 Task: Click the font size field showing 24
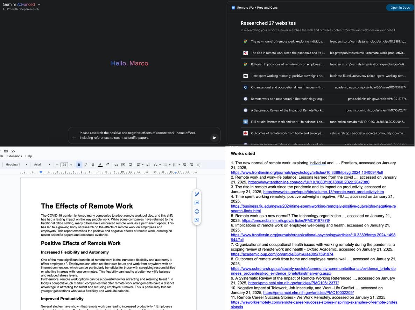click(64, 165)
